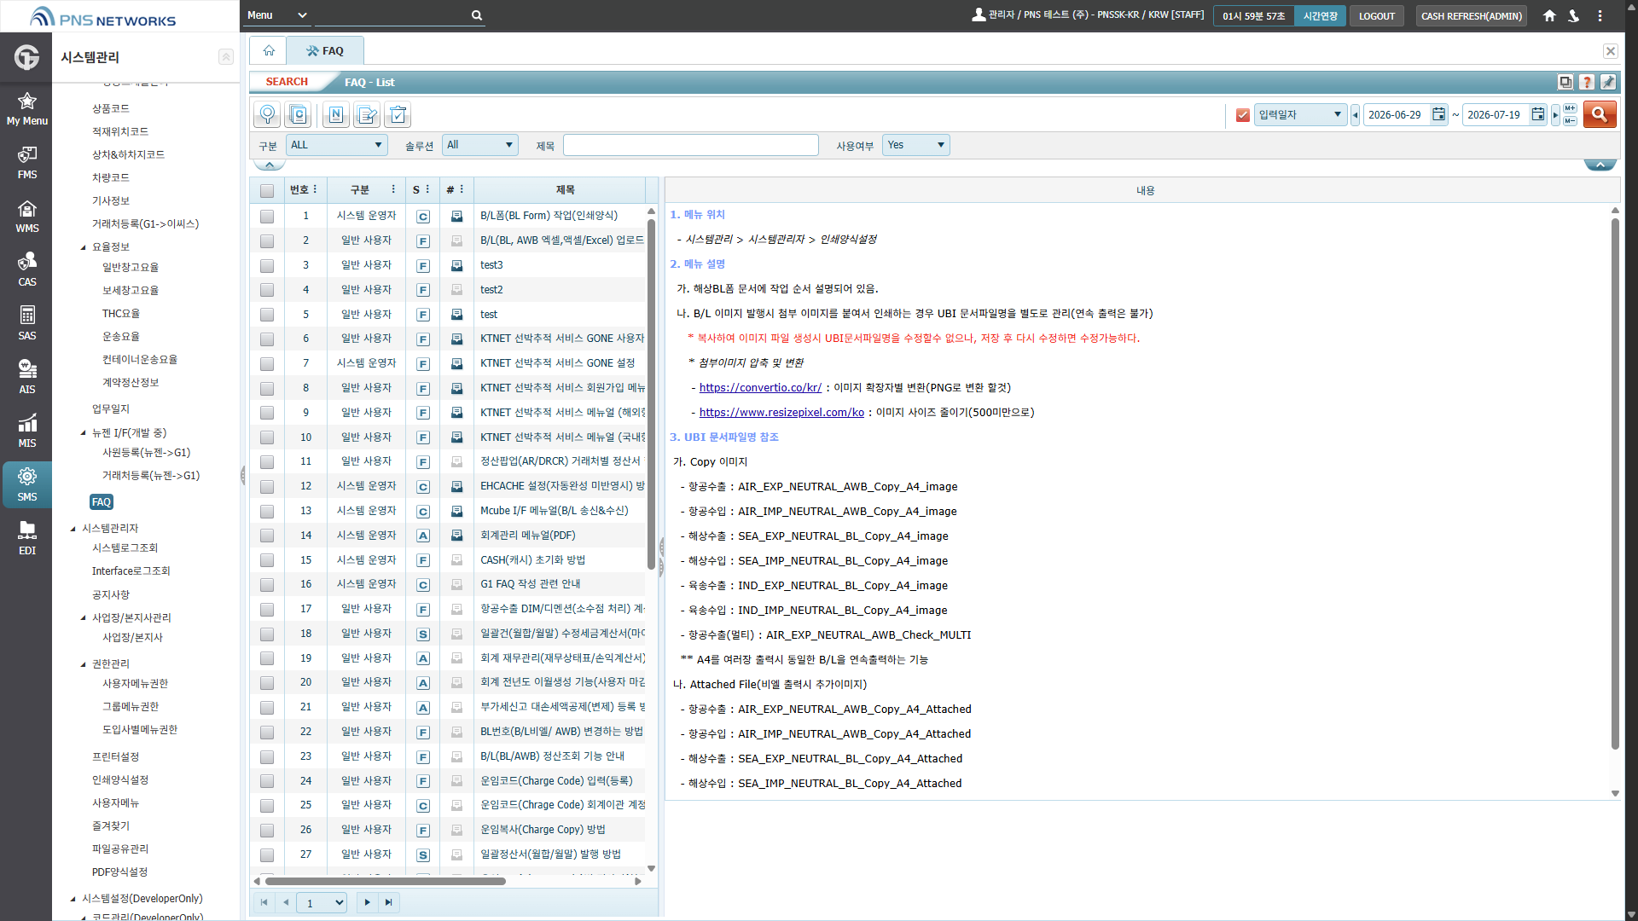Click the 시간연장 session extend button
1638x921 pixels.
click(x=1320, y=15)
